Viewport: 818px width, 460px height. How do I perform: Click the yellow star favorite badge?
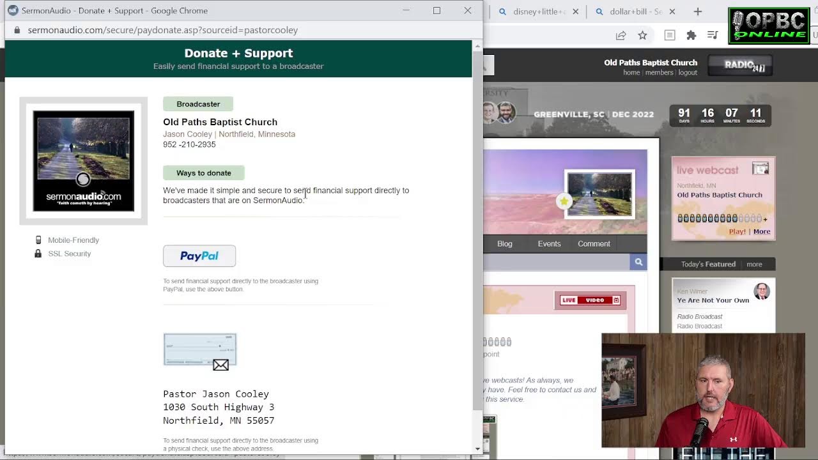tap(564, 201)
